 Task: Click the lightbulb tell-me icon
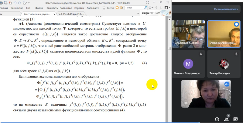103,8
